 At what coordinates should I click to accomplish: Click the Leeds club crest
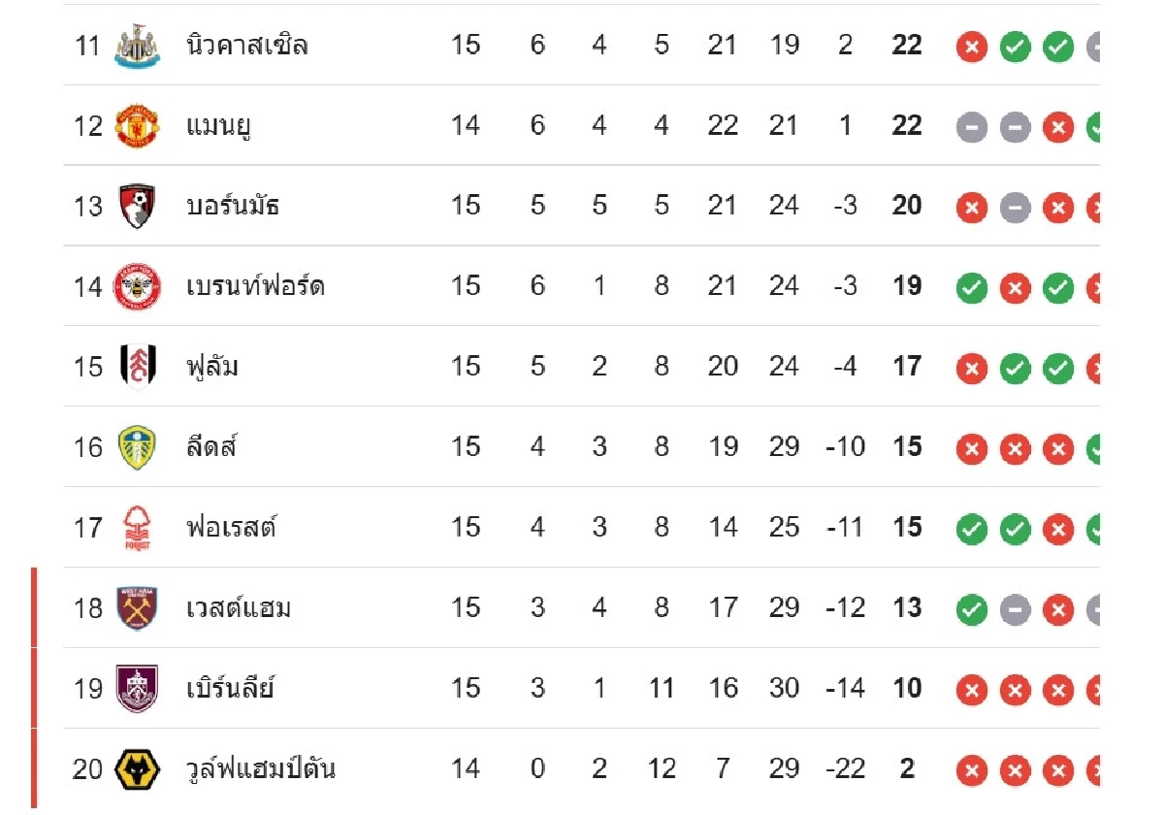pyautogui.click(x=136, y=447)
